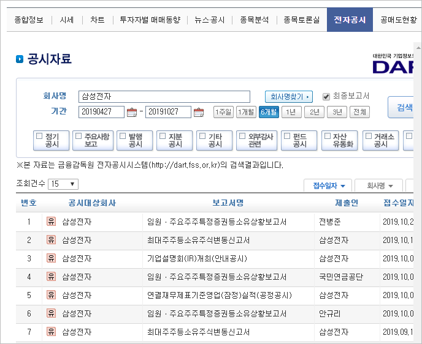Set period to 전체

(359, 112)
